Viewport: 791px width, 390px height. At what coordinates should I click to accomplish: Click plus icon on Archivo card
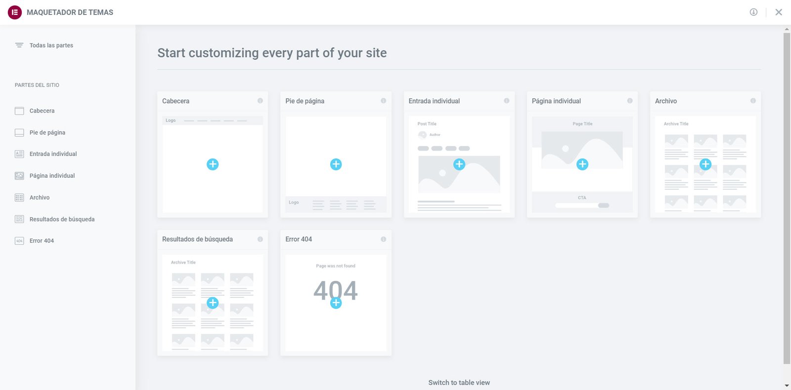click(705, 164)
